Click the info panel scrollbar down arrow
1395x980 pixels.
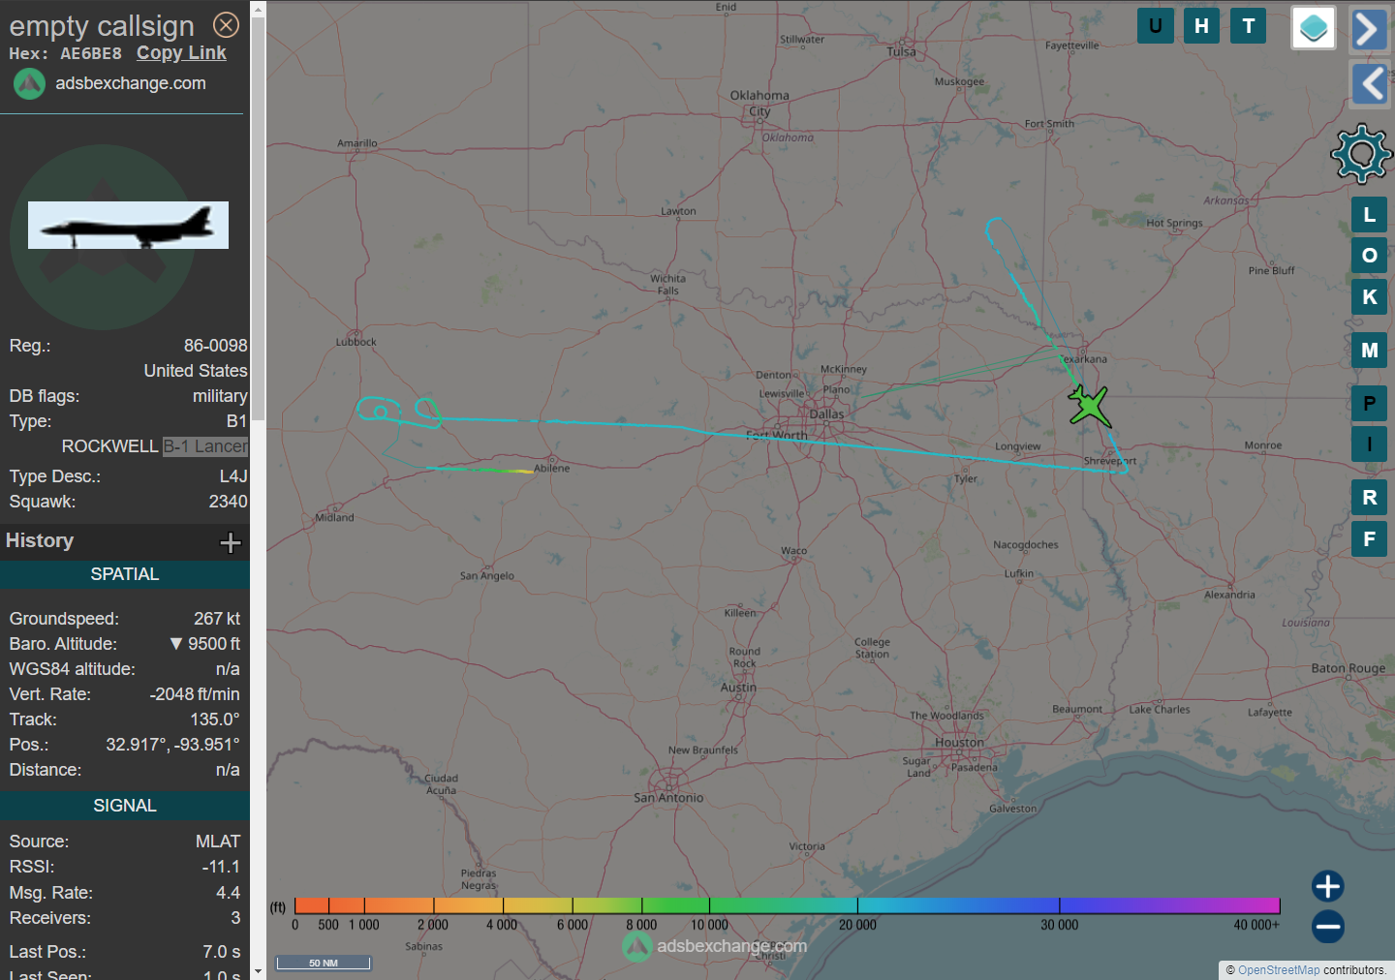[258, 970]
